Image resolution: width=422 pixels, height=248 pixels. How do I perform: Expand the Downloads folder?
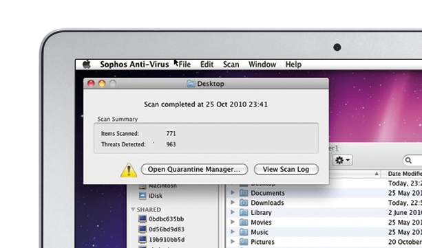point(232,203)
